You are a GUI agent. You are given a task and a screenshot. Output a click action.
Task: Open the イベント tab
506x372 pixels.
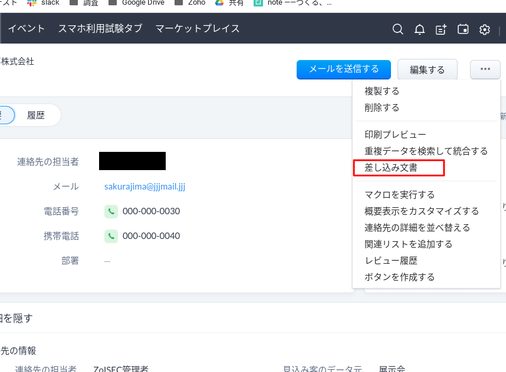pos(26,28)
